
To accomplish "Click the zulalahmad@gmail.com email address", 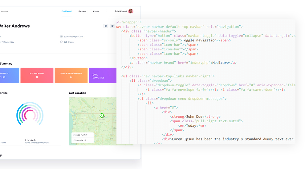I will click(74, 37).
